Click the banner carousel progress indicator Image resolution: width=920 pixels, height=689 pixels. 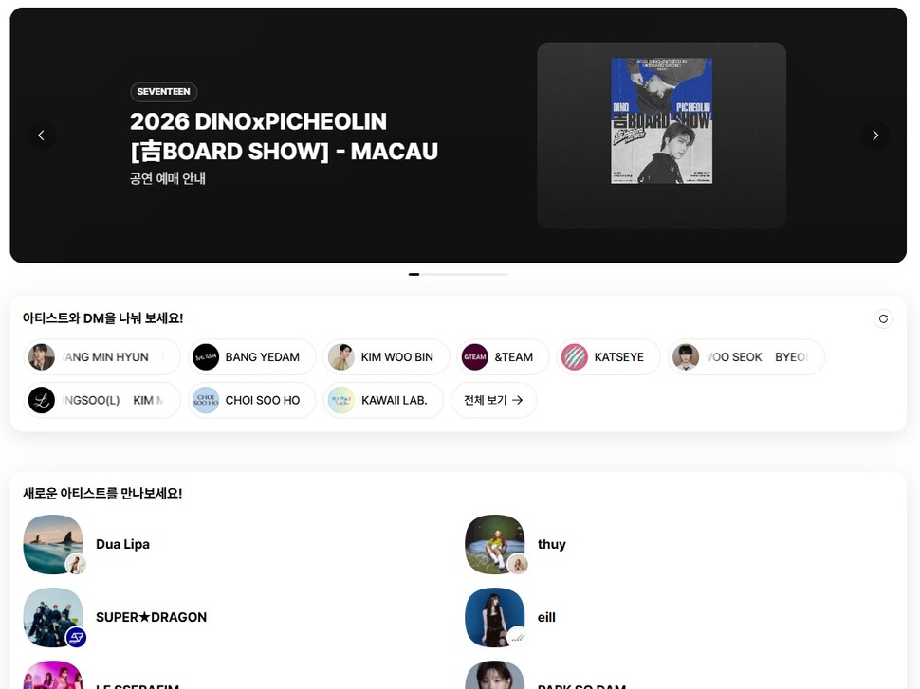point(458,274)
